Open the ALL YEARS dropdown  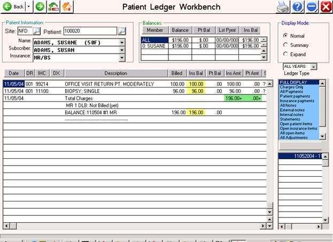[x=313, y=67]
